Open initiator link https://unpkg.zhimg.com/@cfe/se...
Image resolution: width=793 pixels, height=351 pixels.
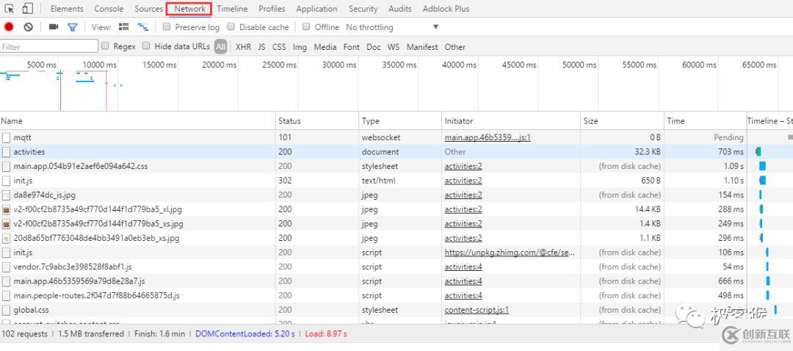point(510,253)
